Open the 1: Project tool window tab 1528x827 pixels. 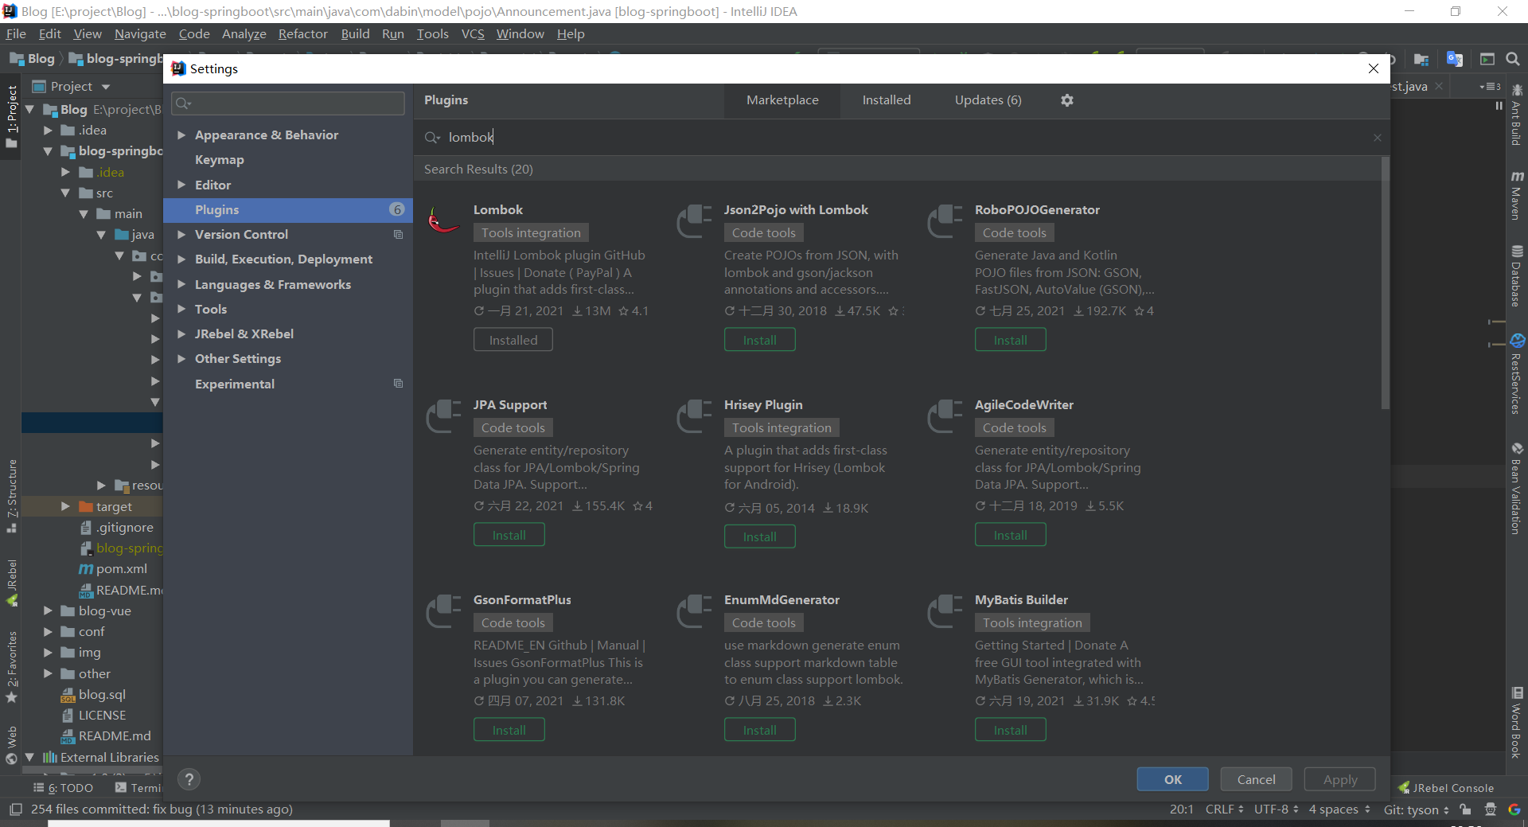pos(11,117)
